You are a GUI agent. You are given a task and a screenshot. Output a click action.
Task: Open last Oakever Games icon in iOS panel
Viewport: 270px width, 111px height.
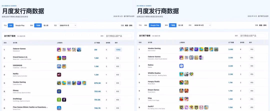point(79,50)
